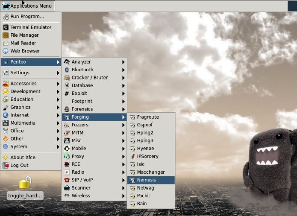
Task: Click the Radio category icon
Action: click(x=67, y=172)
